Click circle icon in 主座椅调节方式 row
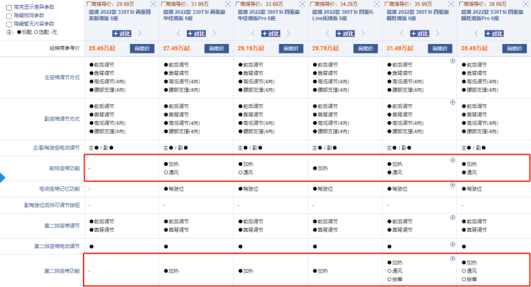 click(x=452, y=61)
